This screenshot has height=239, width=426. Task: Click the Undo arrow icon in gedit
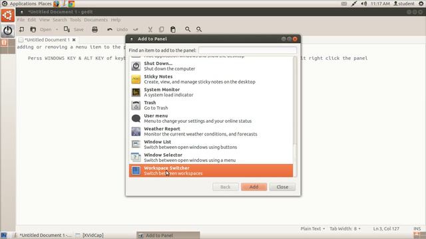click(x=110, y=29)
